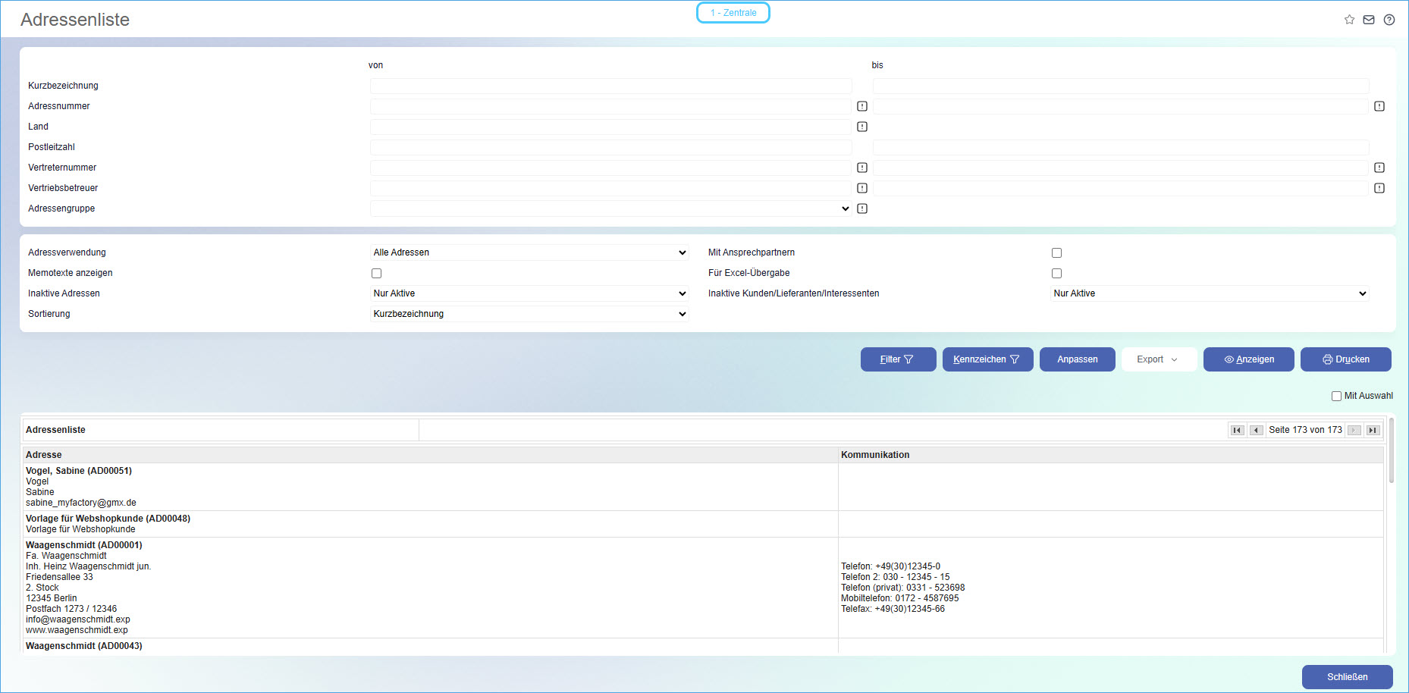Check the Mit Ansprechpartnern option
Image resolution: width=1409 pixels, height=693 pixels.
(1056, 252)
